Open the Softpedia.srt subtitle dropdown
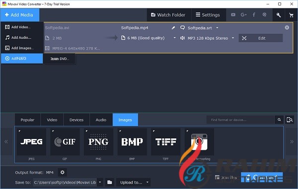This screenshot has height=189, width=298. pyautogui.click(x=217, y=28)
